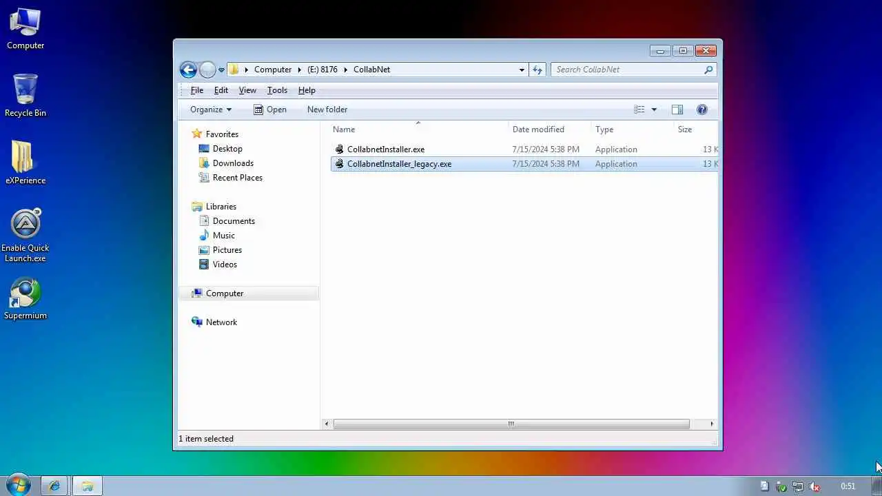Expand the breadcrumb arrow after Computer

(x=299, y=70)
